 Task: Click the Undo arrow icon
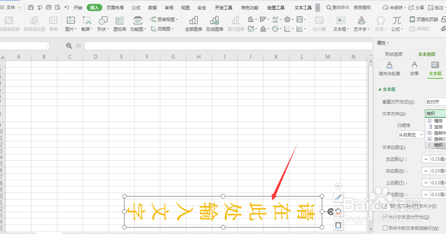(66, 8)
